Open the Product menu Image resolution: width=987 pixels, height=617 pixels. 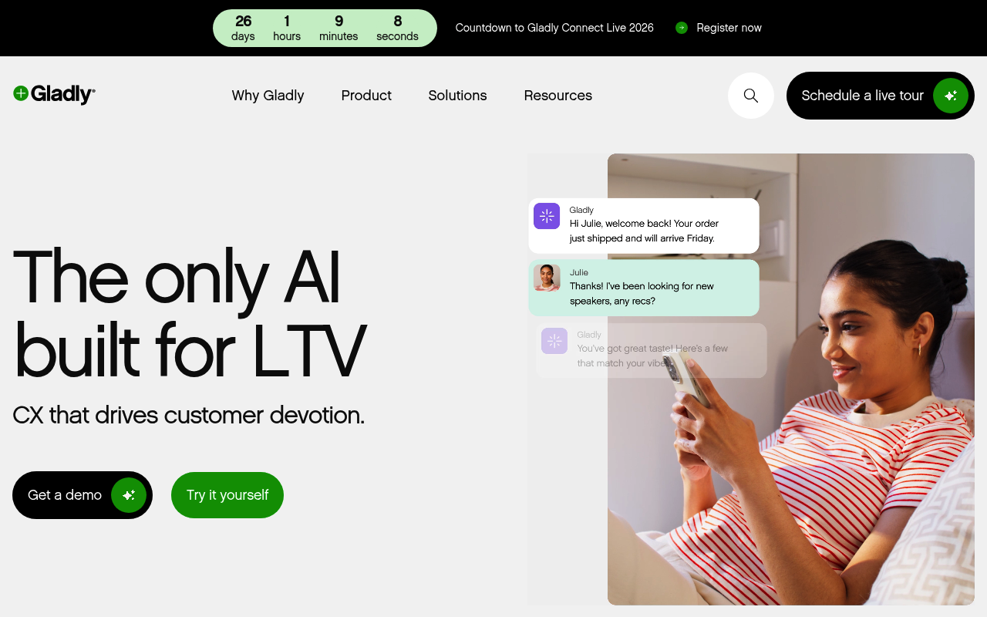(366, 96)
